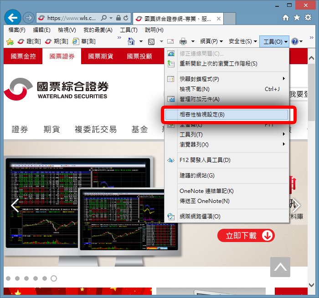Screen dimensions: 319x298
Task: Open the 檢視(V) menu
Action: [67, 30]
